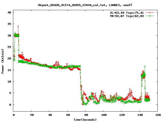This screenshot has height=122, width=163.
Task: Click the x-axis tick label 80
Action: tap(86, 115)
